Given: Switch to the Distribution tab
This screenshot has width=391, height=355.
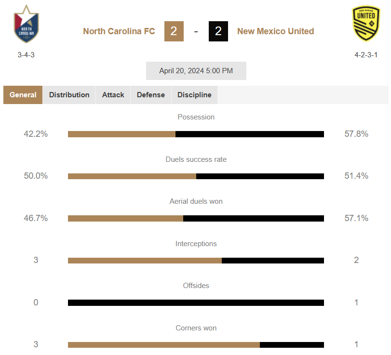Looking at the screenshot, I should coord(69,95).
